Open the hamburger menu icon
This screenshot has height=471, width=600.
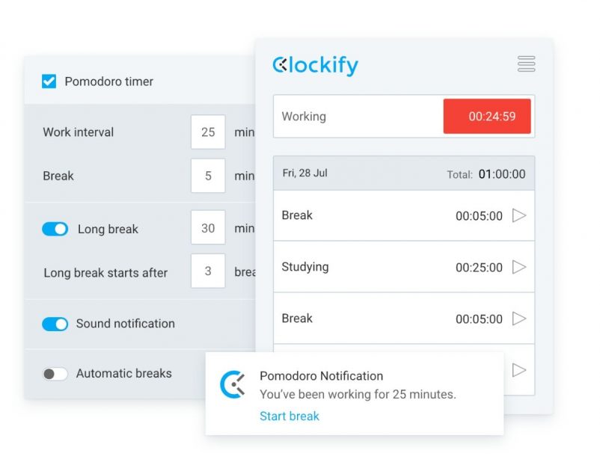(526, 64)
